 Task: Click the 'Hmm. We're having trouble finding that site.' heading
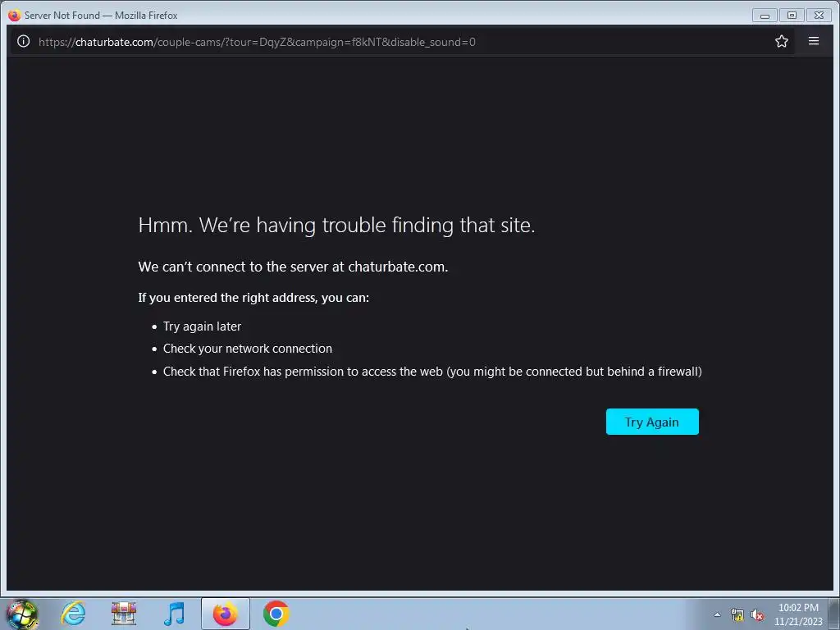pos(336,225)
